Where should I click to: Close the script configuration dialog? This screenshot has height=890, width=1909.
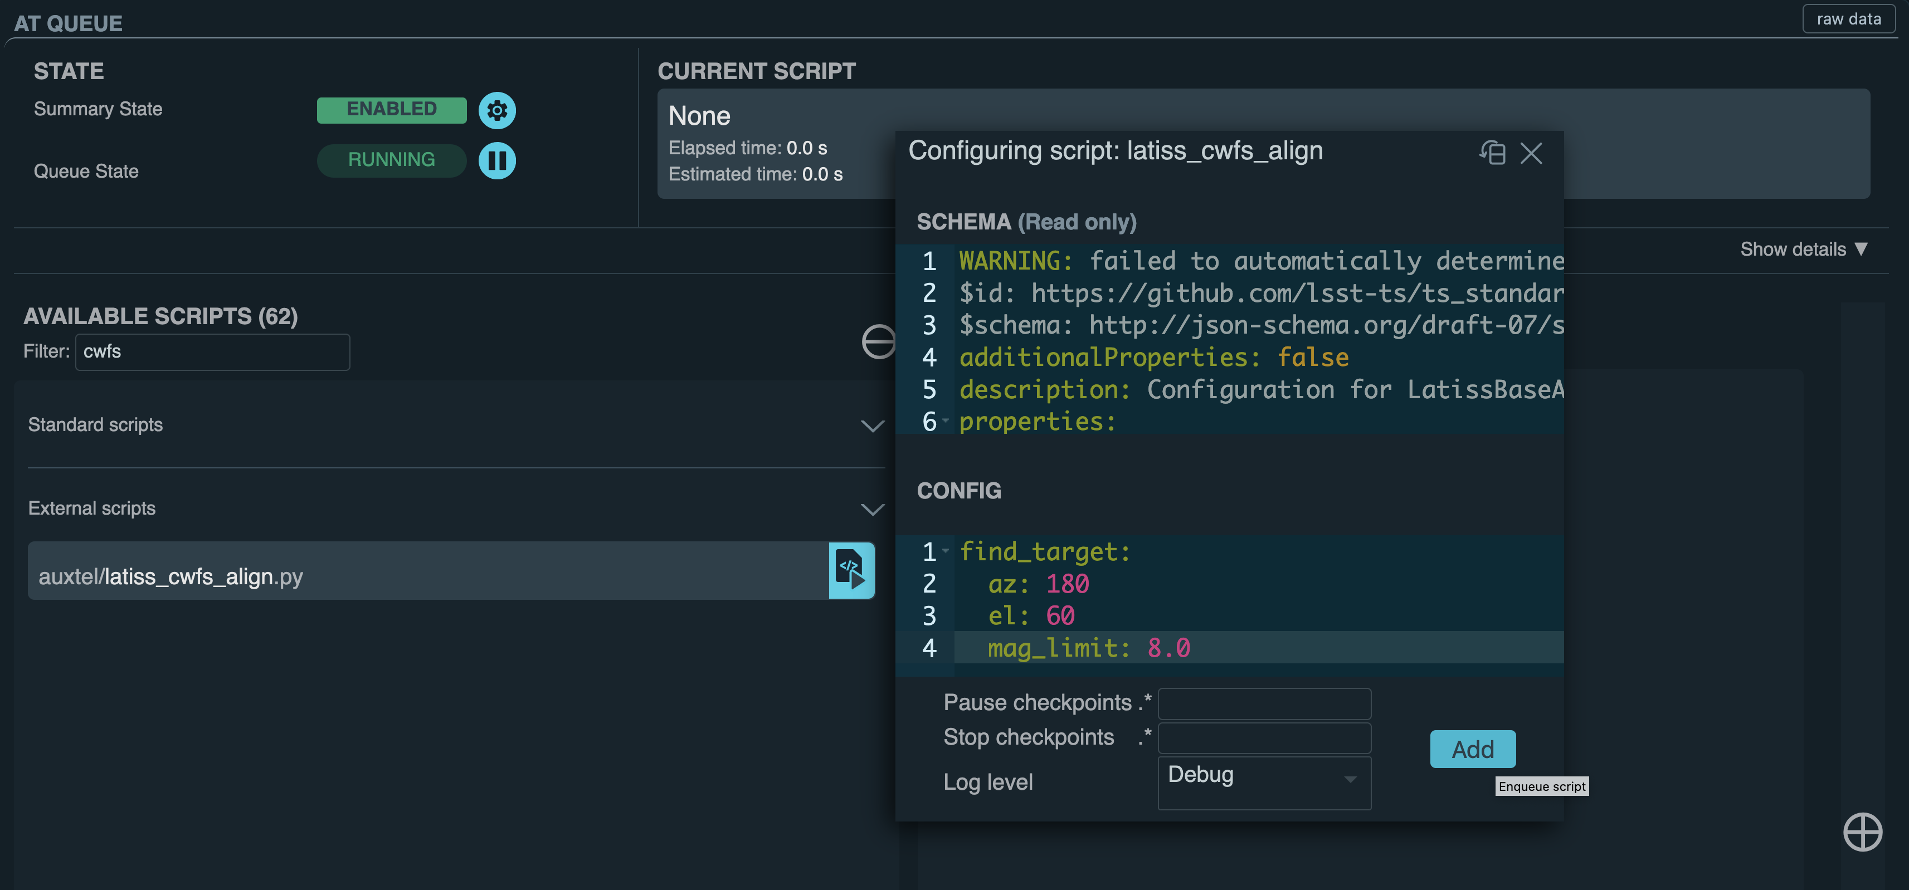point(1531,153)
